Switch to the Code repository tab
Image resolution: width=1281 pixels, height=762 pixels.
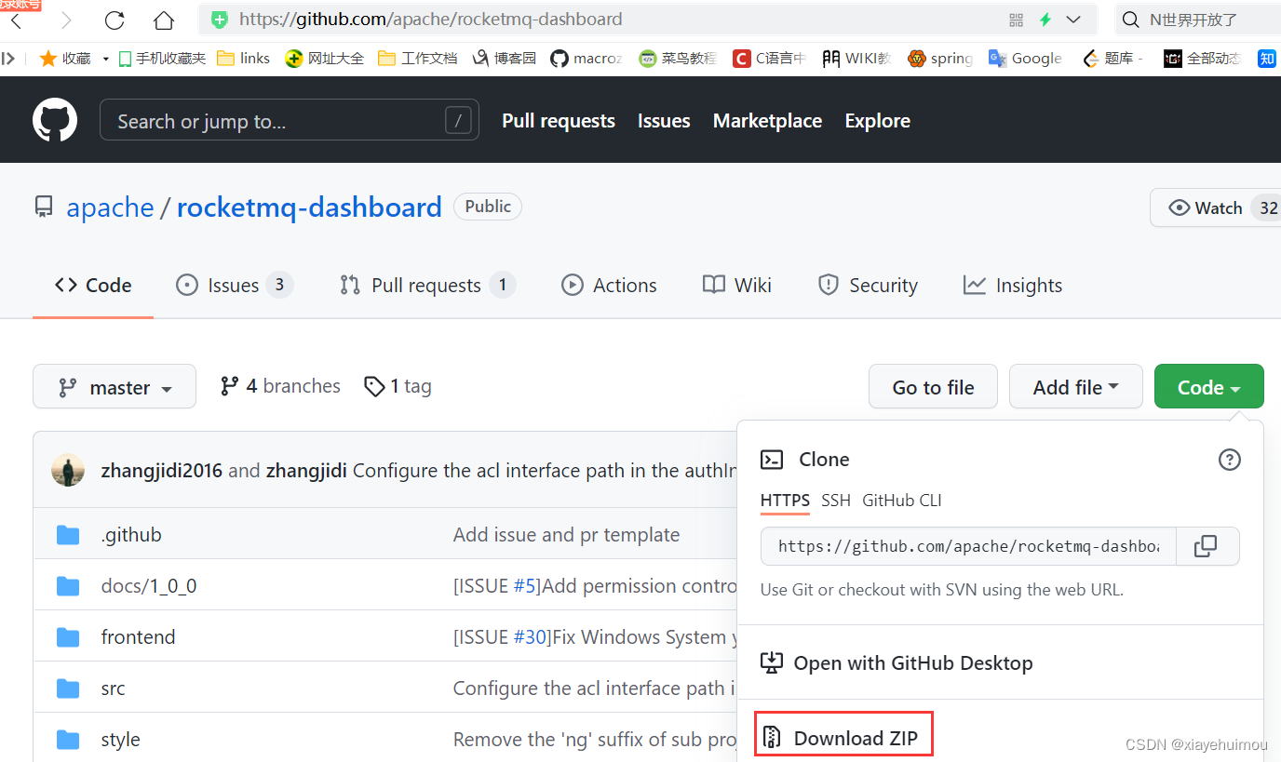point(93,286)
